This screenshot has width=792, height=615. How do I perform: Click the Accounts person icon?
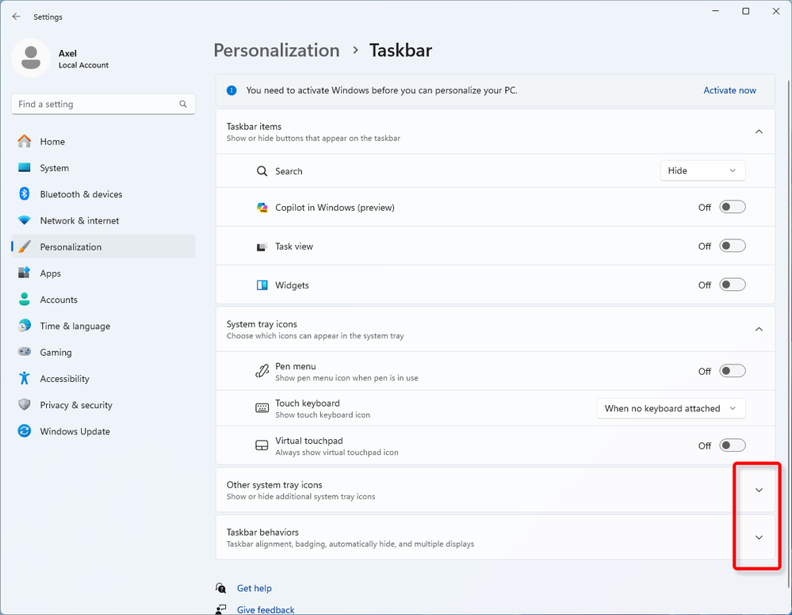coord(25,300)
